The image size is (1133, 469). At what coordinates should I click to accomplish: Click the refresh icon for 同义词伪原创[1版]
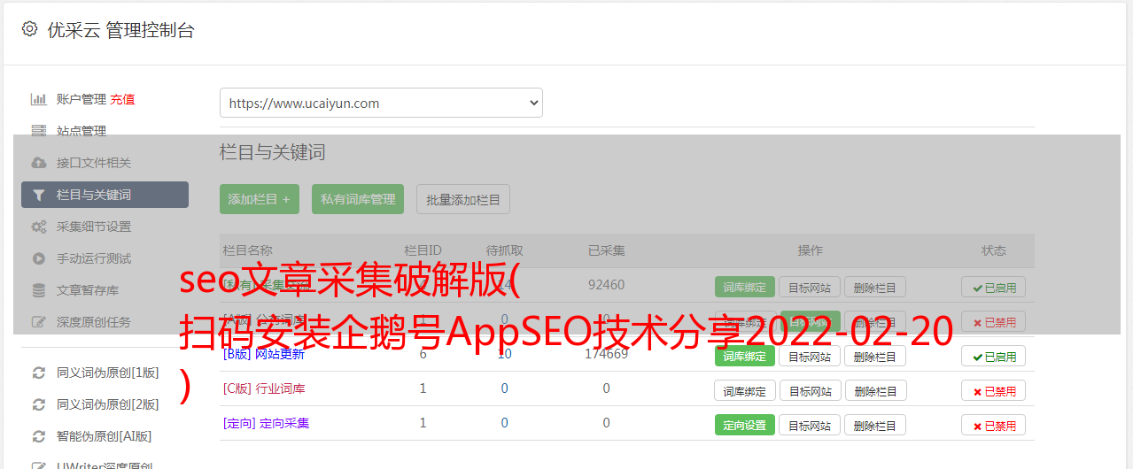[x=39, y=373]
